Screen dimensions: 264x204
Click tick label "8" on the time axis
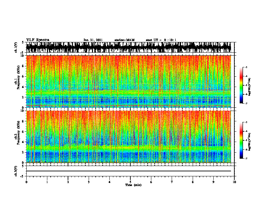click(193, 182)
